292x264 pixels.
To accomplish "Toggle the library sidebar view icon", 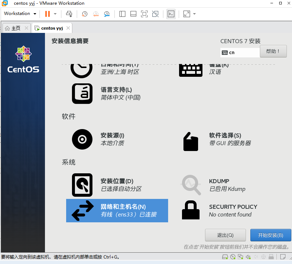I will click(122, 14).
